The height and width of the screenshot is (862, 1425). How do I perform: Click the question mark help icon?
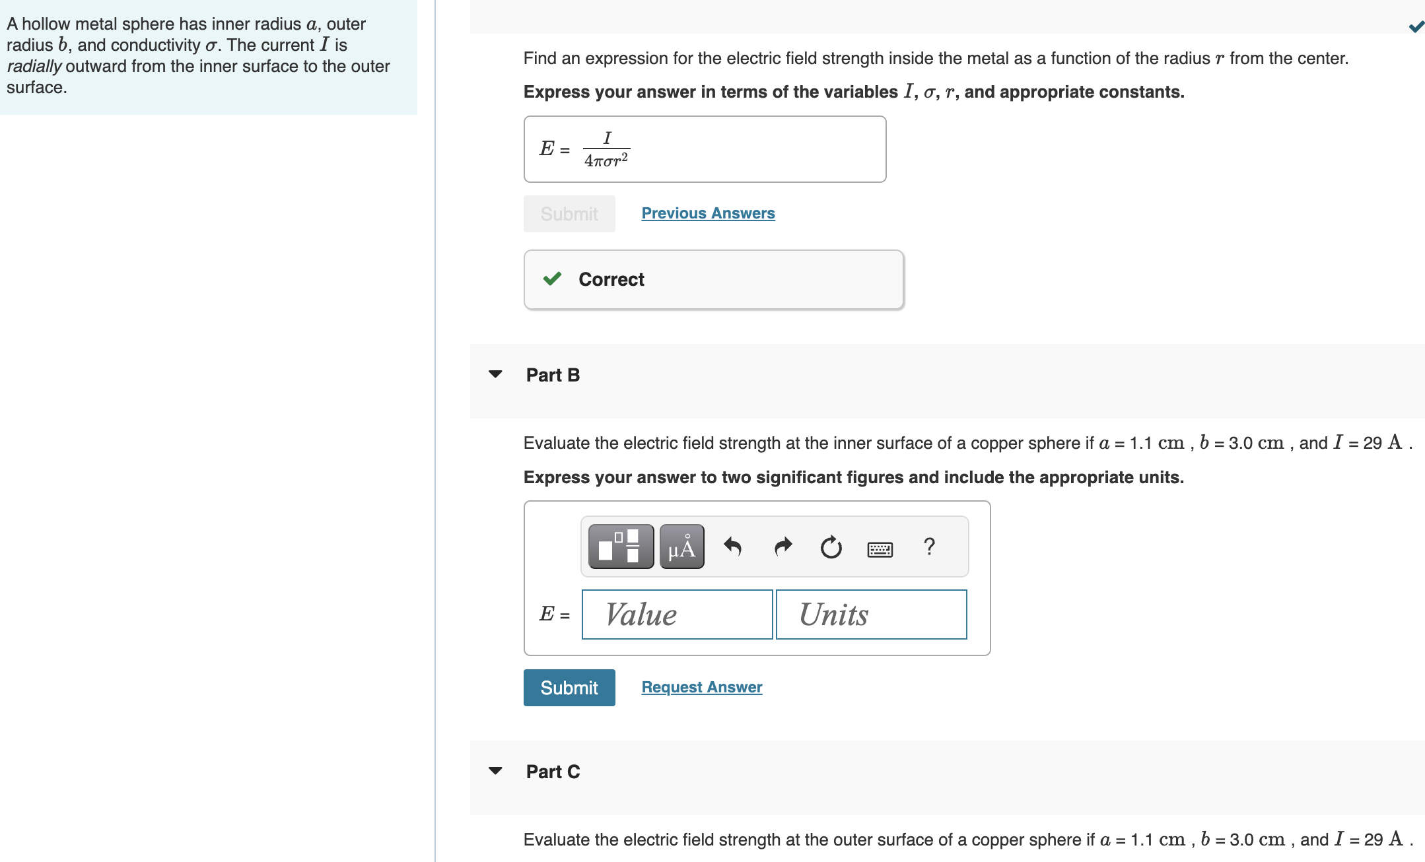930,546
